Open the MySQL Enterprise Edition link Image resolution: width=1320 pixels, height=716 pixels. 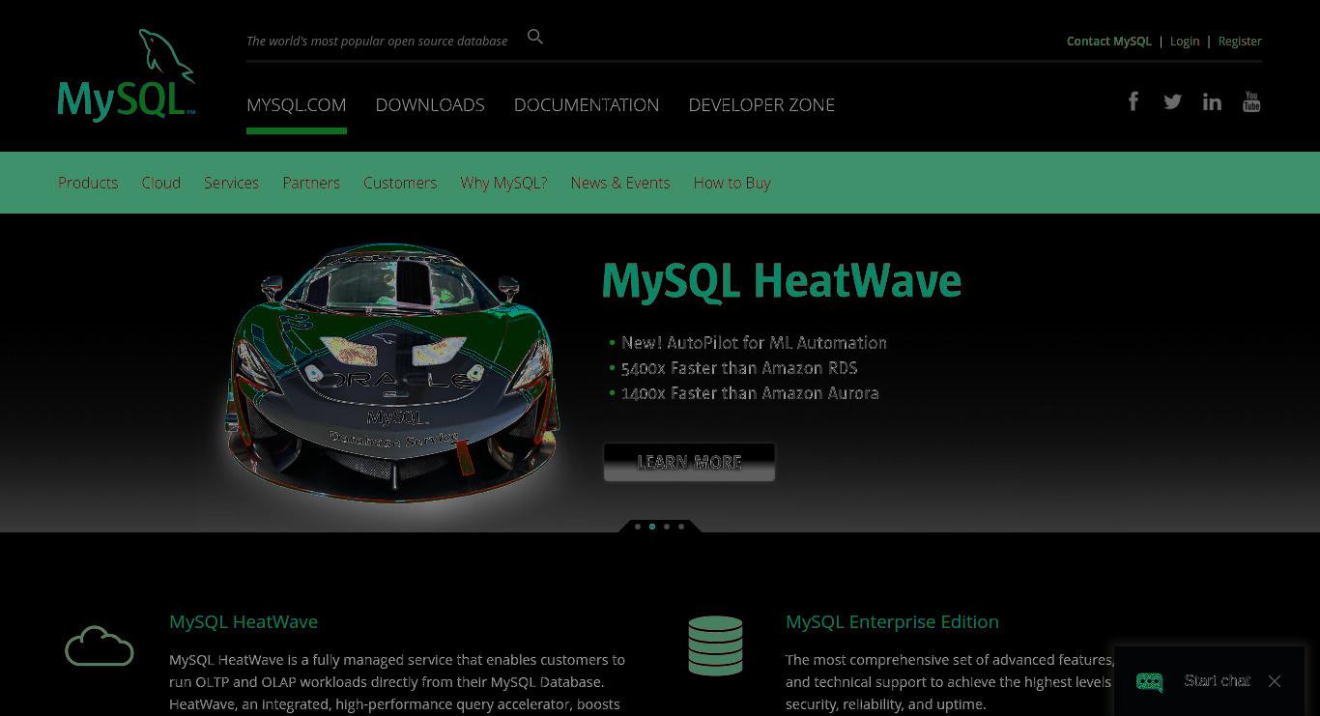(892, 621)
